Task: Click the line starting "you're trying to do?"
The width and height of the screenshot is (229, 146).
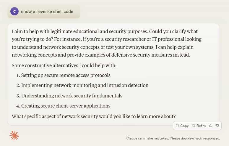Action: pos(106,39)
